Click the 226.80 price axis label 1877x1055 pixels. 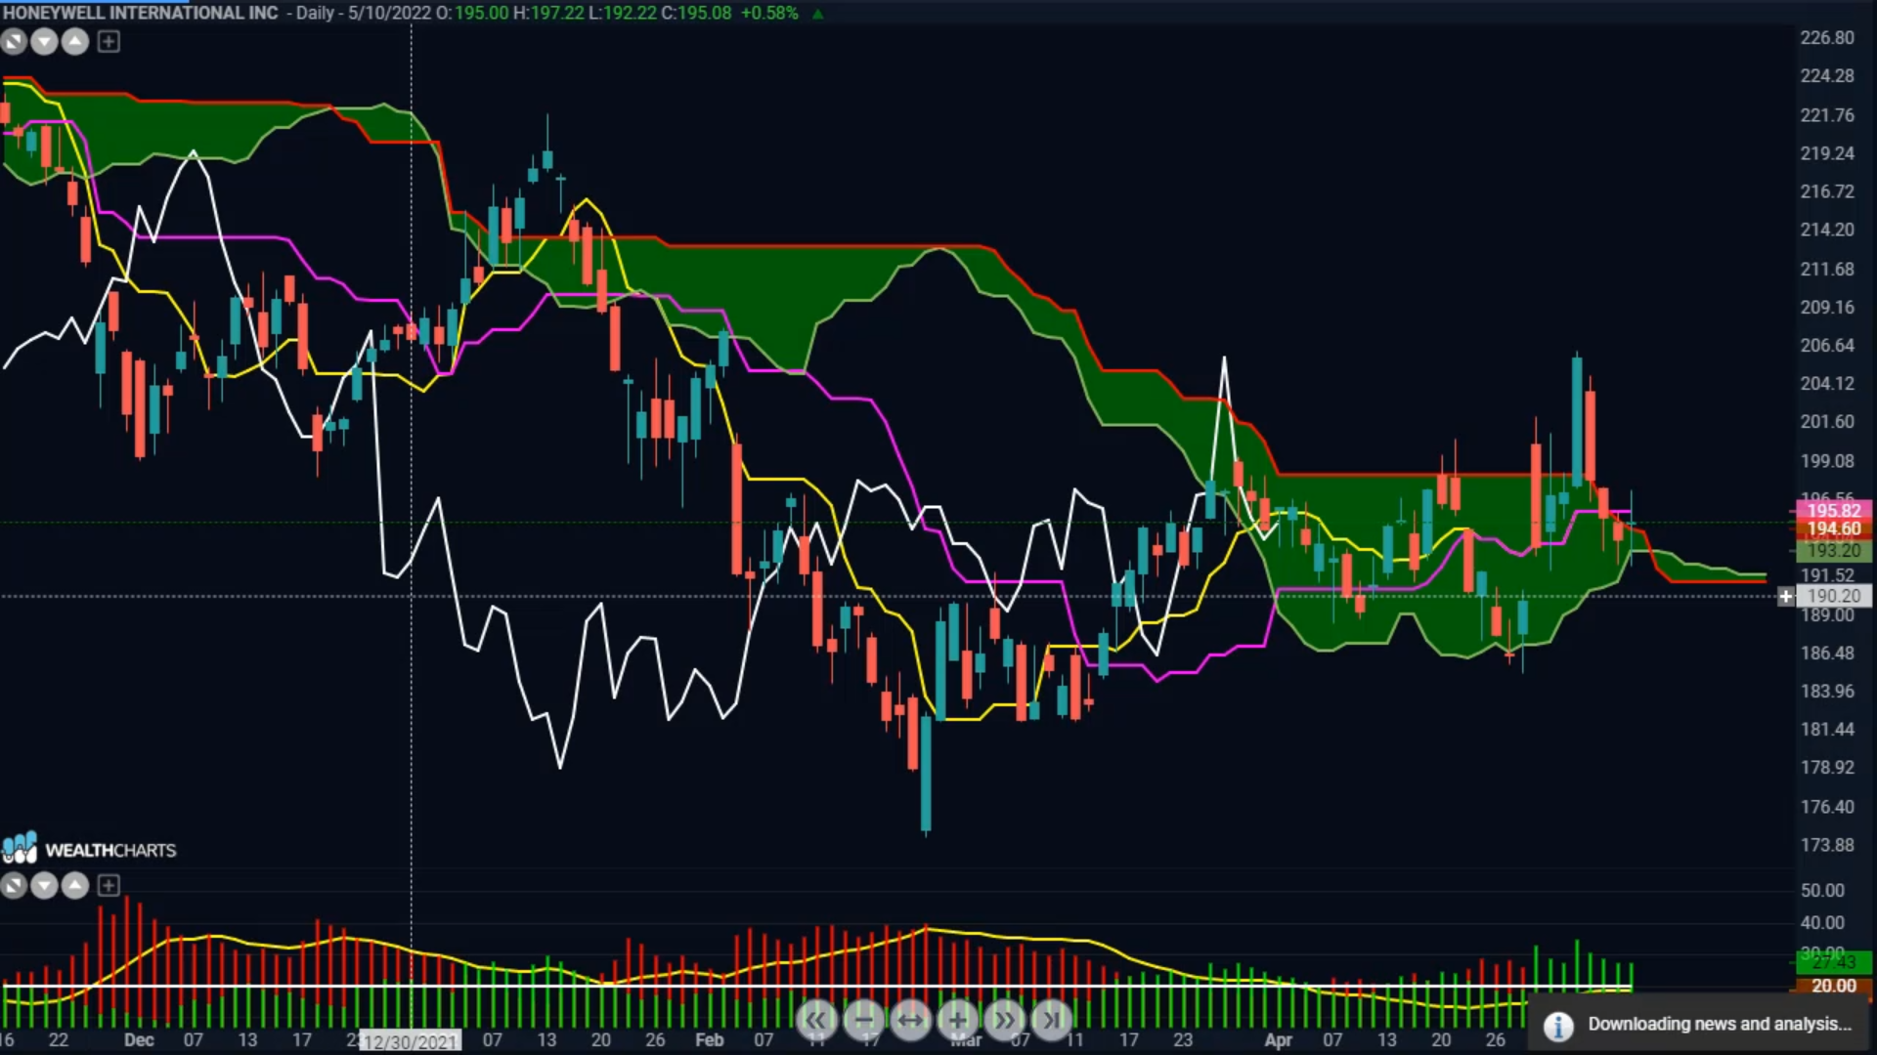pos(1827,37)
